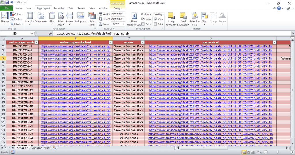Choose page Orientation
This screenshot has width=295, height=155.
pos(41,19)
